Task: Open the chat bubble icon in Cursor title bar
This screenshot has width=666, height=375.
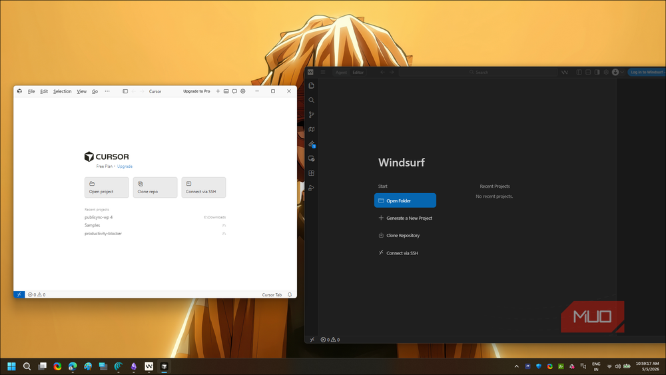Action: [234, 91]
